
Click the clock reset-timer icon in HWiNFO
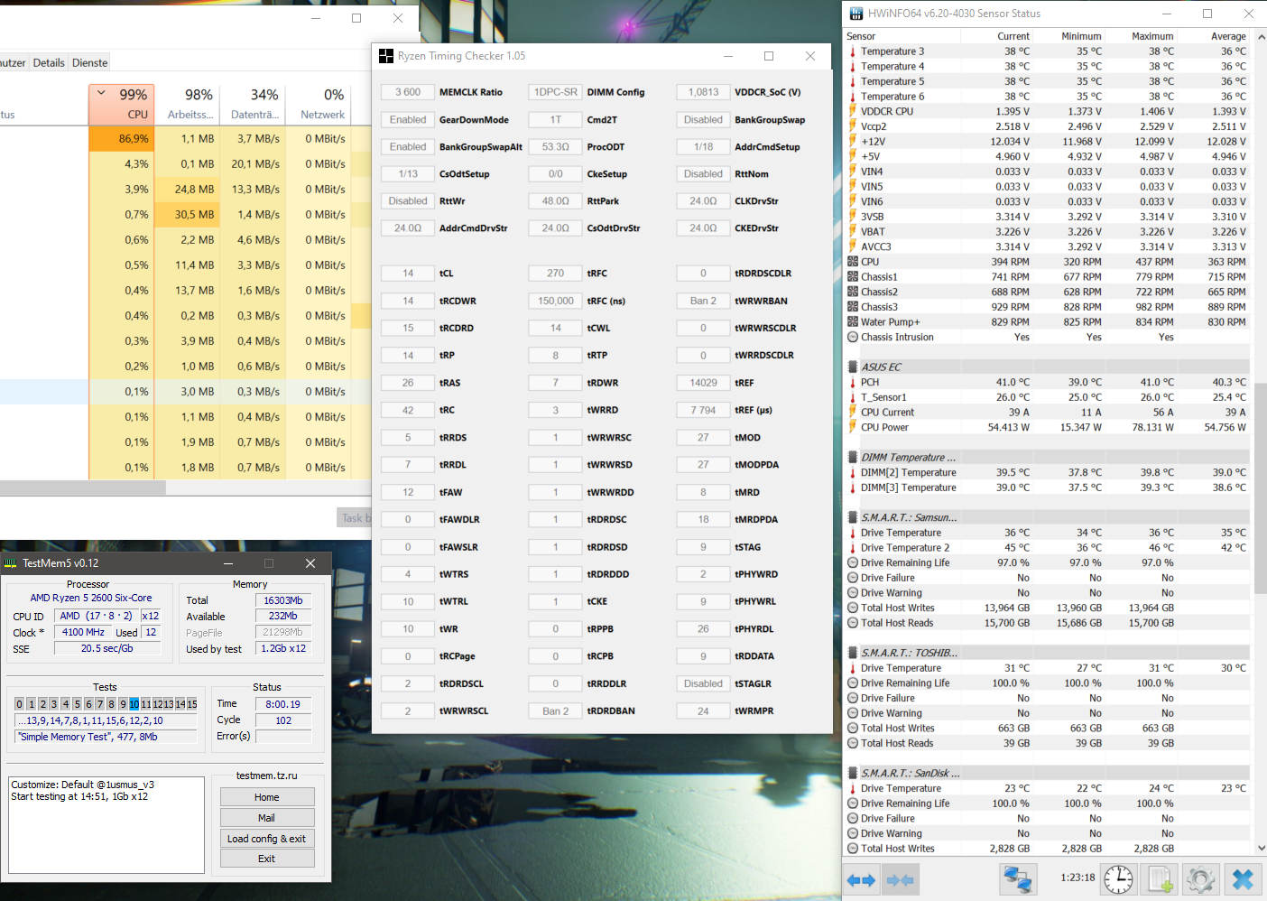tap(1118, 879)
